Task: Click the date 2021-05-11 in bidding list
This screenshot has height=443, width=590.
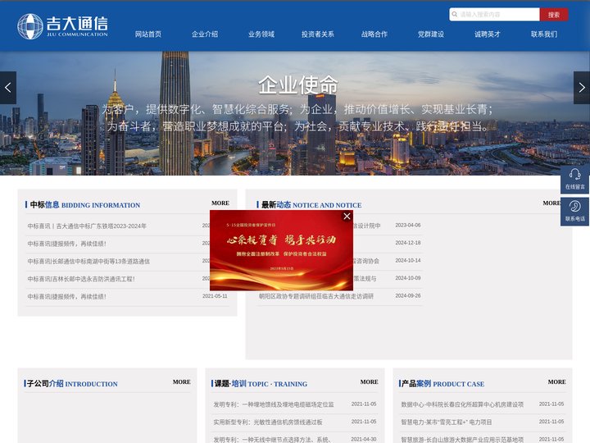Action: point(215,296)
